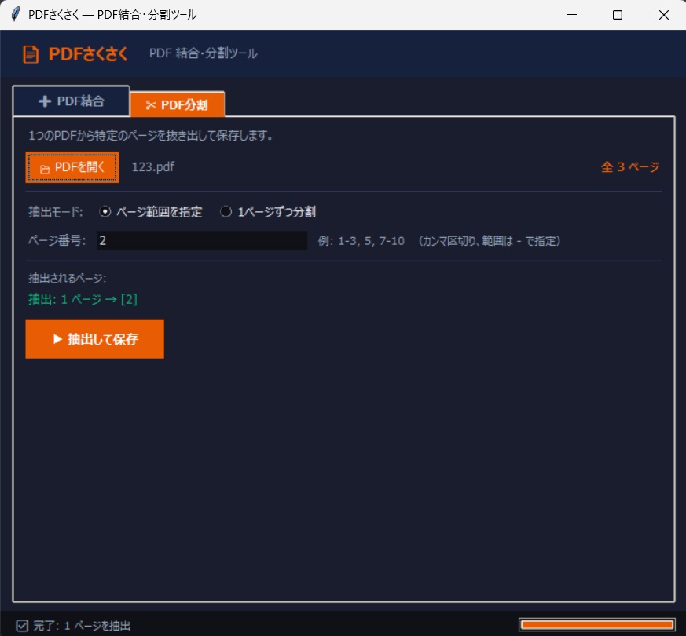Viewport: 686px width, 636px height.
Task: Click the plus icon on PDF結合 tab
Action: (x=45, y=101)
